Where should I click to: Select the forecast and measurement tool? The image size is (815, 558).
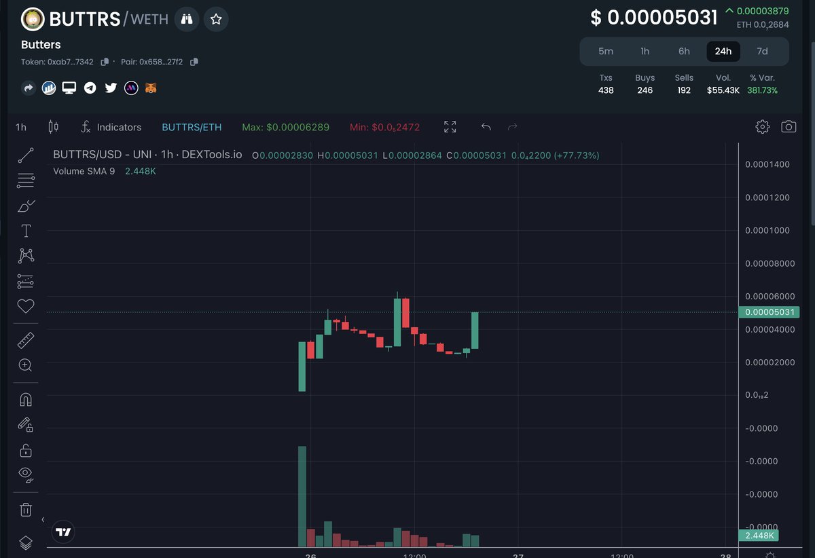click(26, 281)
